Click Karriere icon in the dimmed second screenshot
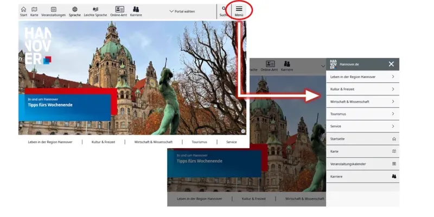 point(287,64)
